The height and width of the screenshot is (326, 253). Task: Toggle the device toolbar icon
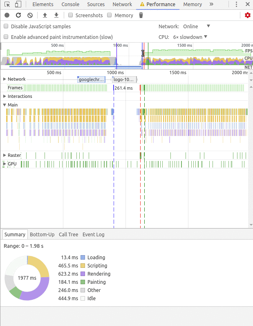click(x=18, y=5)
